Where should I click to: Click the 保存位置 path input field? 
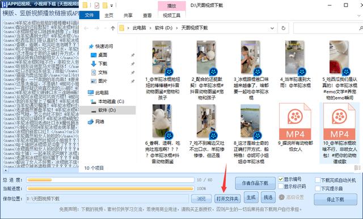click(107, 199)
